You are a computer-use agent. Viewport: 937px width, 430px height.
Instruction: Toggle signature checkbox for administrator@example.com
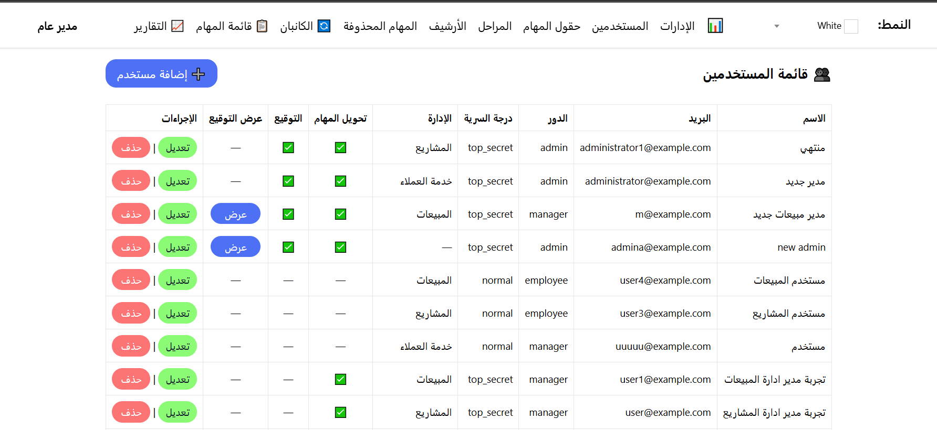point(288,181)
